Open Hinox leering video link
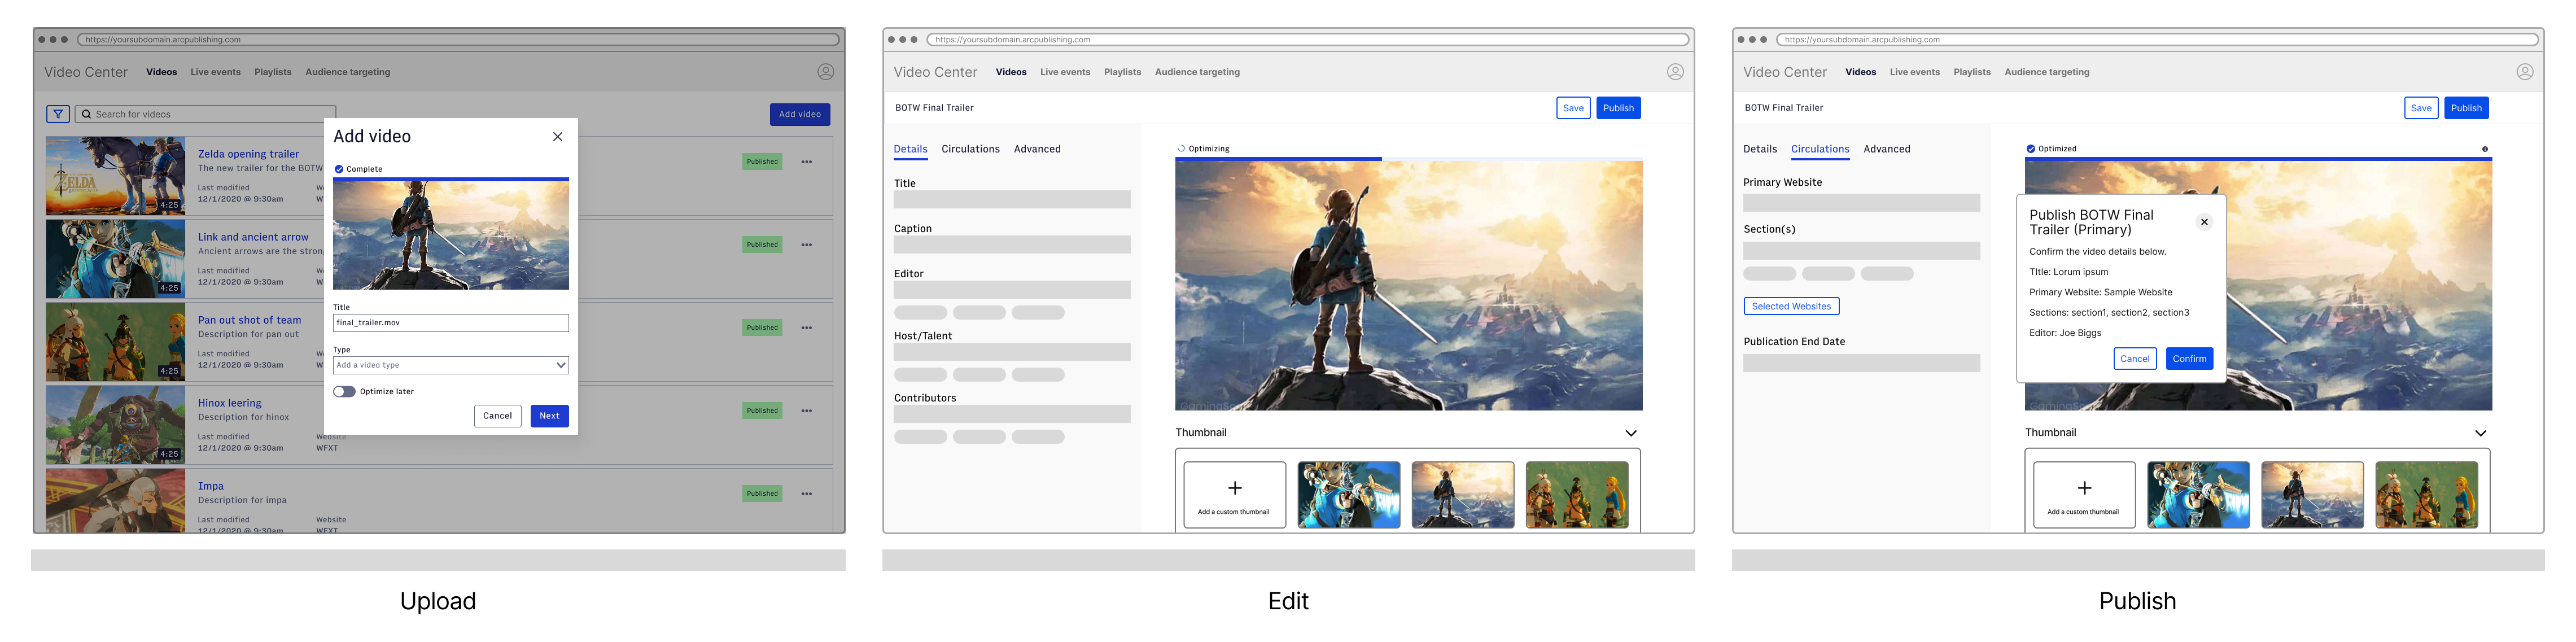This screenshot has height=642, width=2576. [230, 403]
